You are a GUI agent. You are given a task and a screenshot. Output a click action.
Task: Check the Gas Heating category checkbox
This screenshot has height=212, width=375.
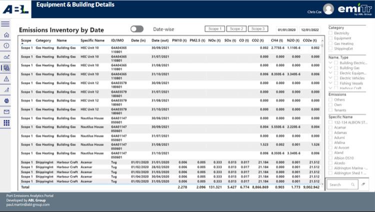(330, 43)
